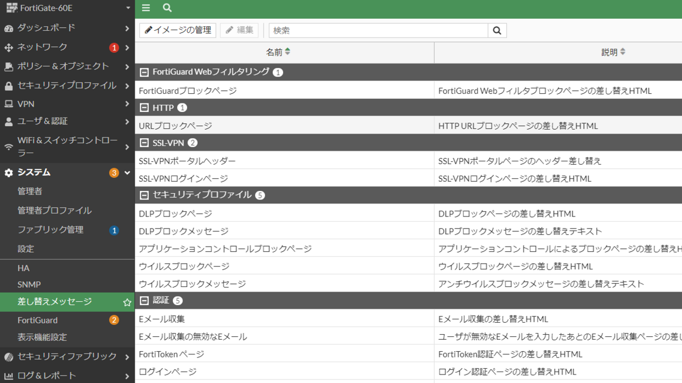
Task: Click the イメージの管理 button
Action: point(178,30)
